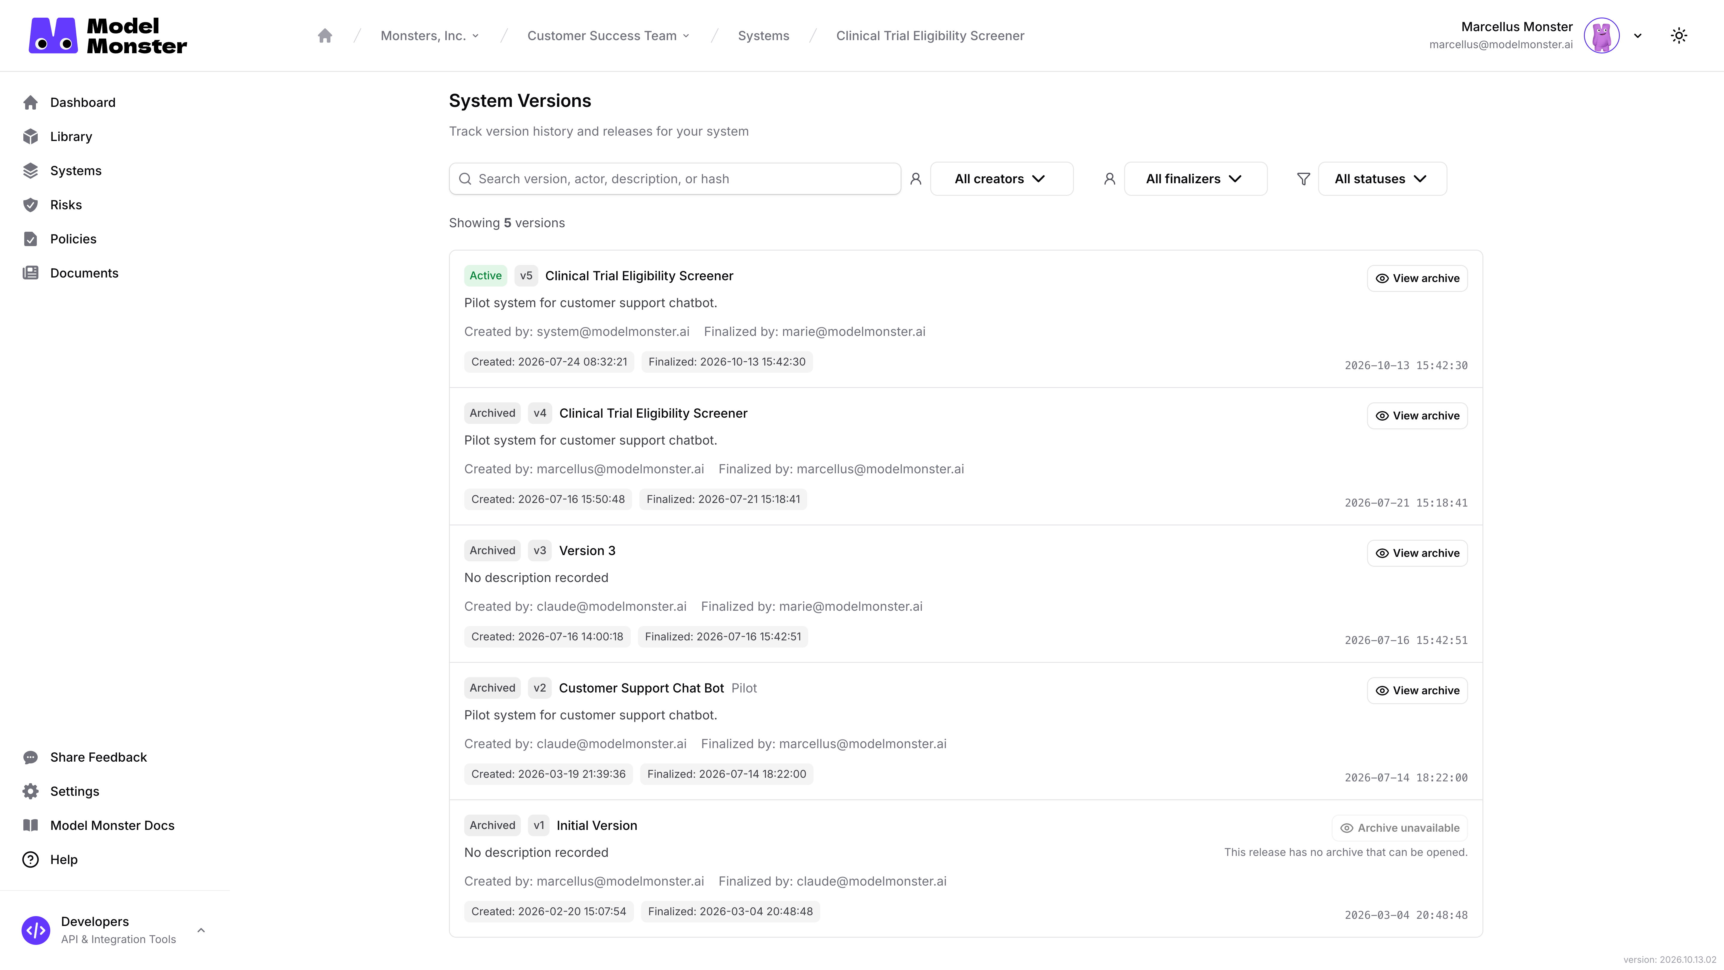Image resolution: width=1724 pixels, height=970 pixels.
Task: Focus the version search field
Action: coord(675,179)
